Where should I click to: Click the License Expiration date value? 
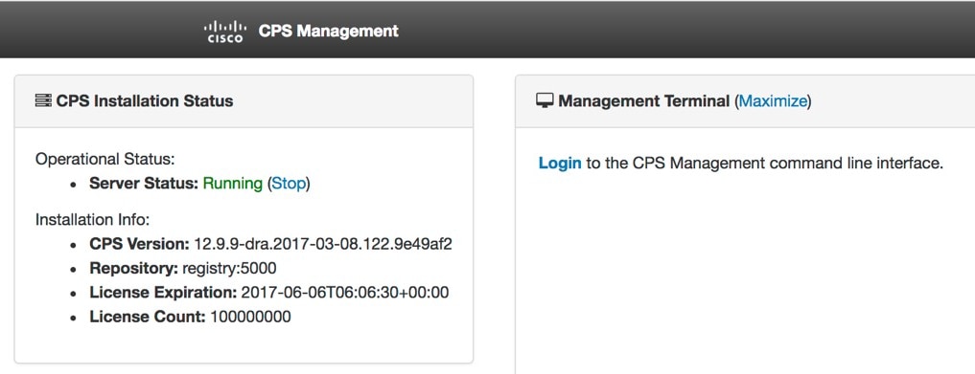pyautogui.click(x=344, y=293)
